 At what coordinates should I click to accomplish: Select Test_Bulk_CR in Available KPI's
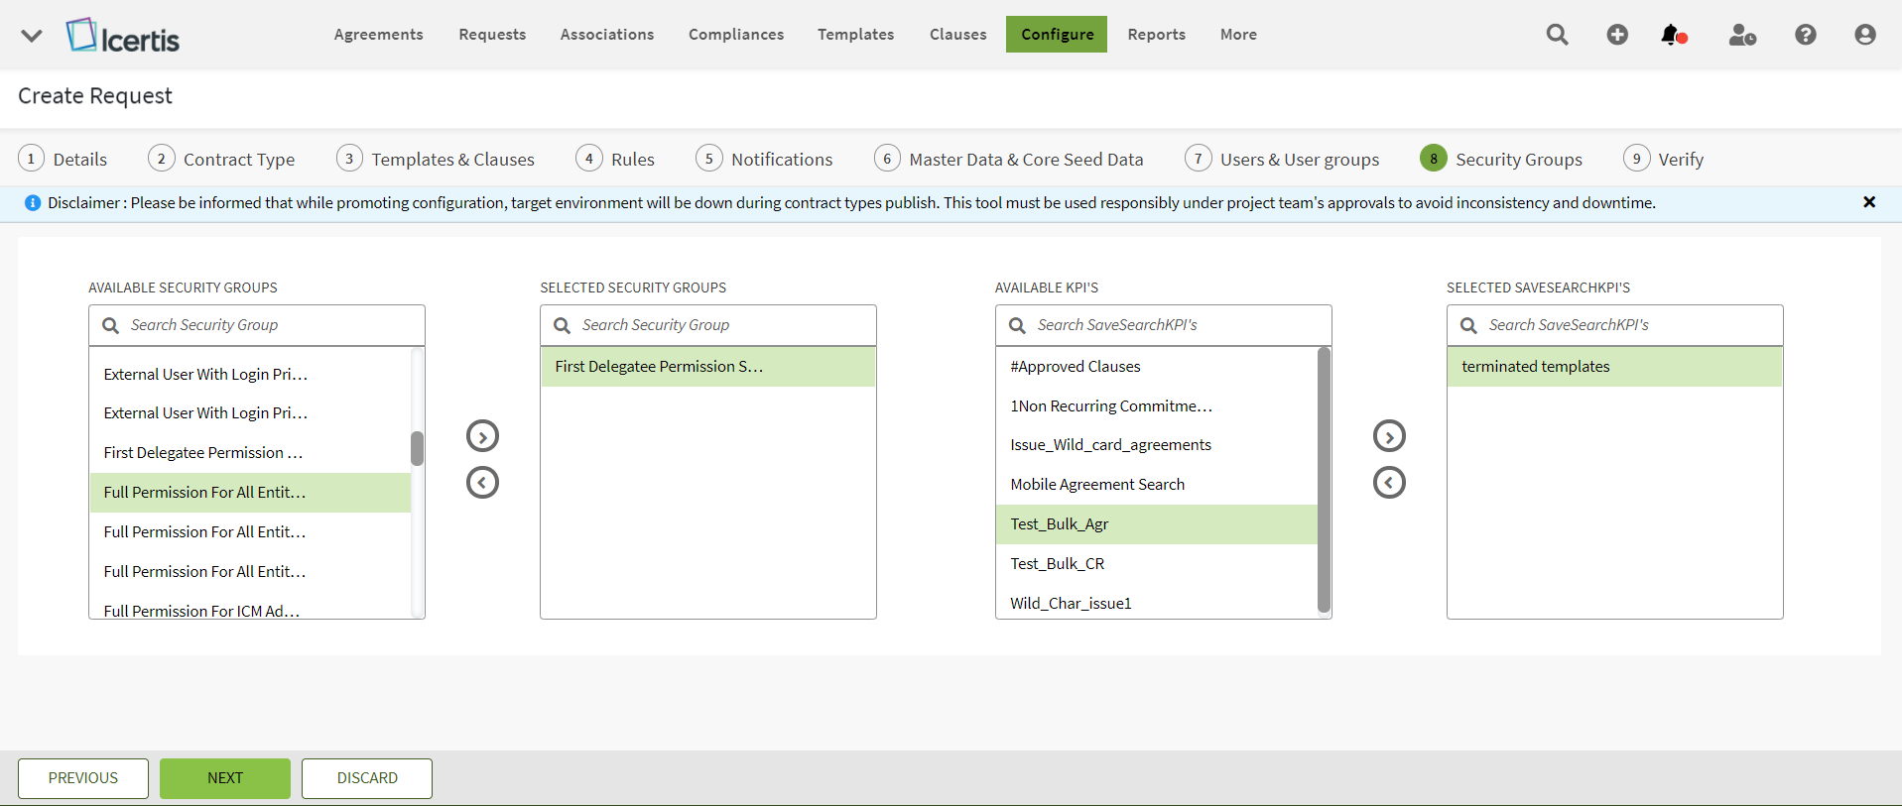[1058, 564]
